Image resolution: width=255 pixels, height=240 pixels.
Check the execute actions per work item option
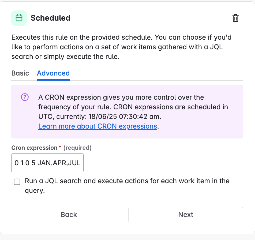pos(17,182)
